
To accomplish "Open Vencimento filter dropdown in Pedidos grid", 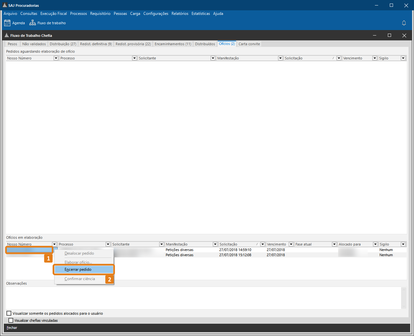I will pos(375,58).
